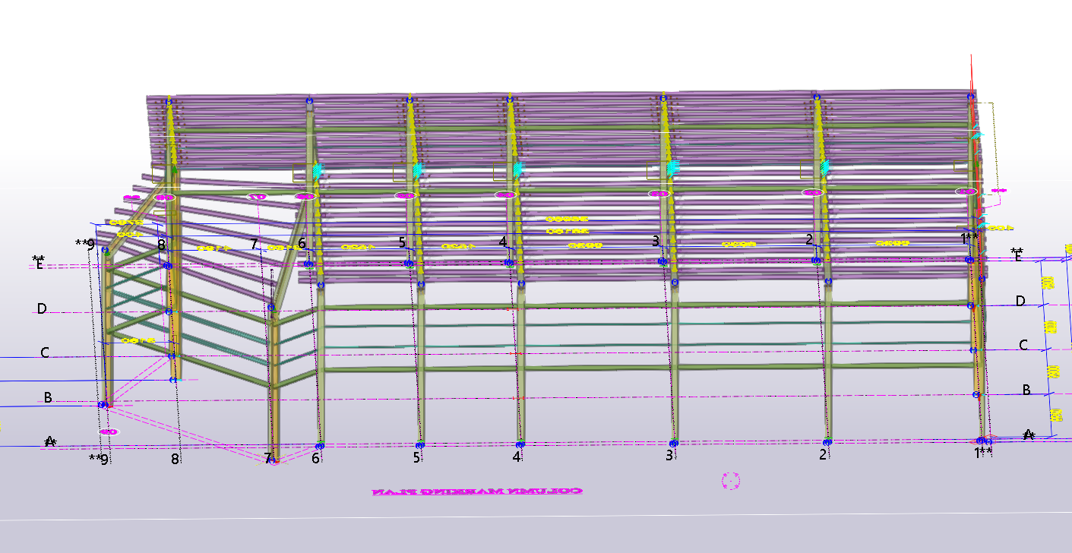
Task: Click magenta oval mark tag at grid 4
Action: 505,195
